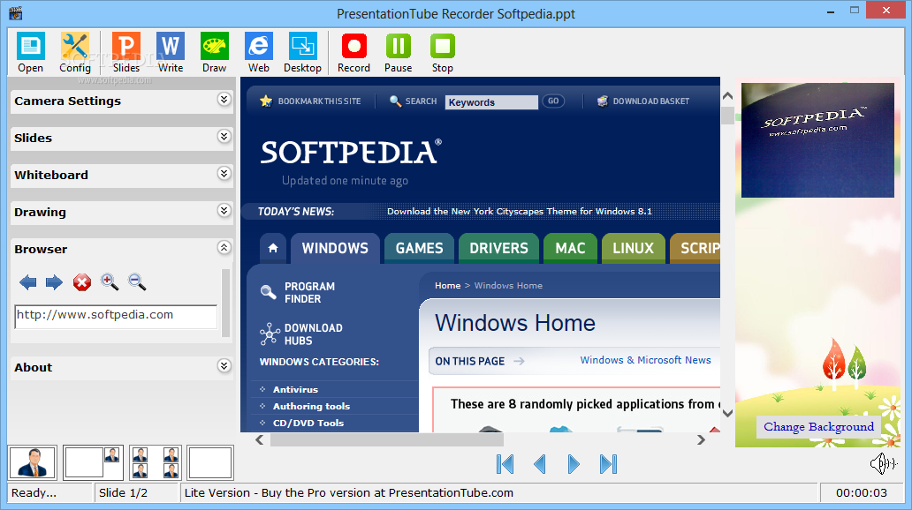Viewport: 912px width, 510px height.
Task: Open the MAC tab
Action: pos(570,249)
